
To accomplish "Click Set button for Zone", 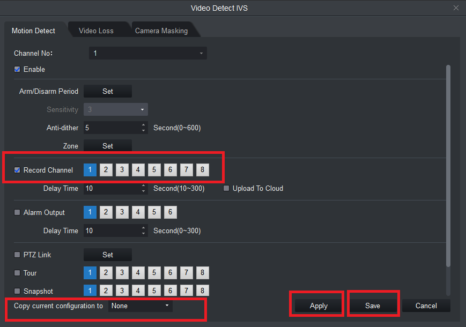I will 108,146.
